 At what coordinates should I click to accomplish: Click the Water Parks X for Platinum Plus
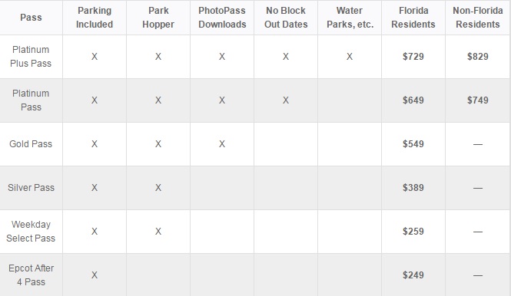[x=350, y=57]
